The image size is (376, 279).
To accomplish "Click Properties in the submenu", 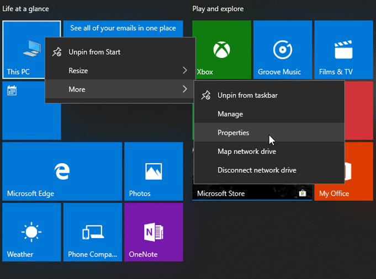I will [x=269, y=133].
